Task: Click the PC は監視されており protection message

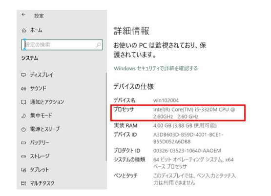Action: click(160, 50)
